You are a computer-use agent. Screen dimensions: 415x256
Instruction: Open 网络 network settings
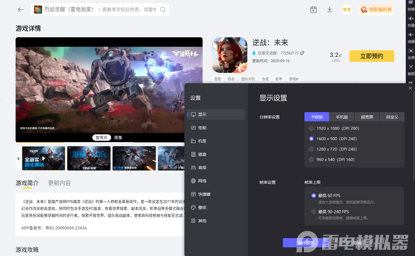pyautogui.click(x=202, y=181)
